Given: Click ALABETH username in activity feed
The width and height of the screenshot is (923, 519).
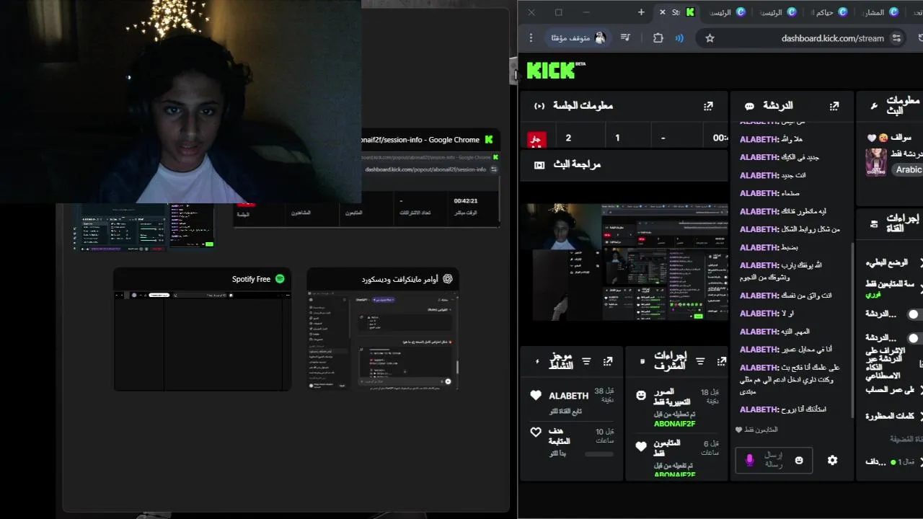Looking at the screenshot, I should pos(568,396).
